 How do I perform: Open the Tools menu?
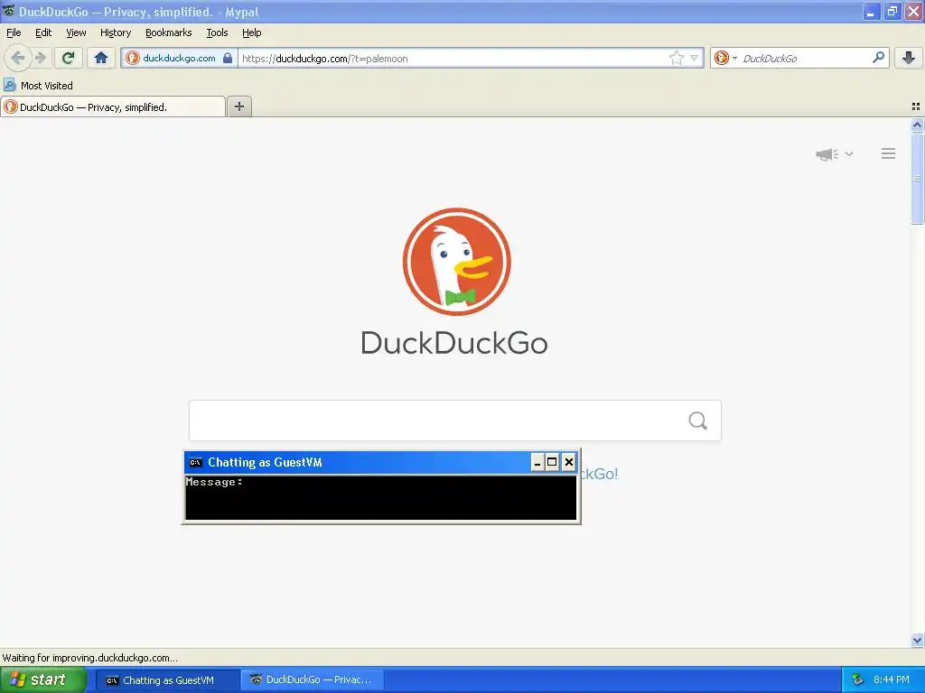pos(217,32)
